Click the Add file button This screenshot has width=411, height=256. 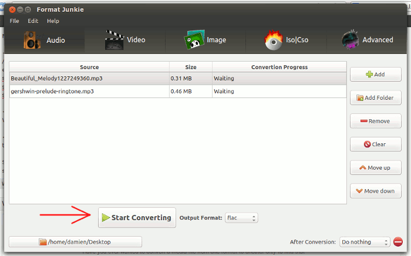coord(376,75)
